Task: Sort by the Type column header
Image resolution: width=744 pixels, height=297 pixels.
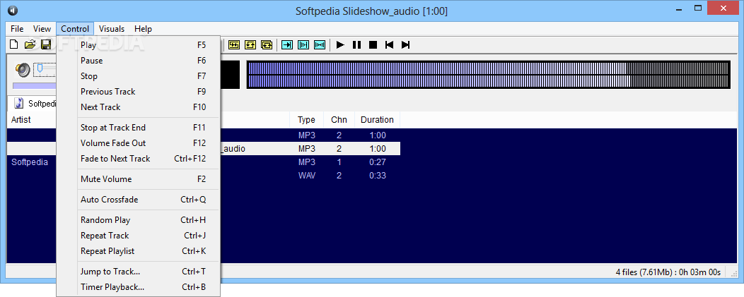Action: point(306,120)
